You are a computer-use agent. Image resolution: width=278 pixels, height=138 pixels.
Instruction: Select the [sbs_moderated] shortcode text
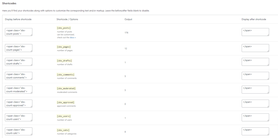click(x=66, y=88)
